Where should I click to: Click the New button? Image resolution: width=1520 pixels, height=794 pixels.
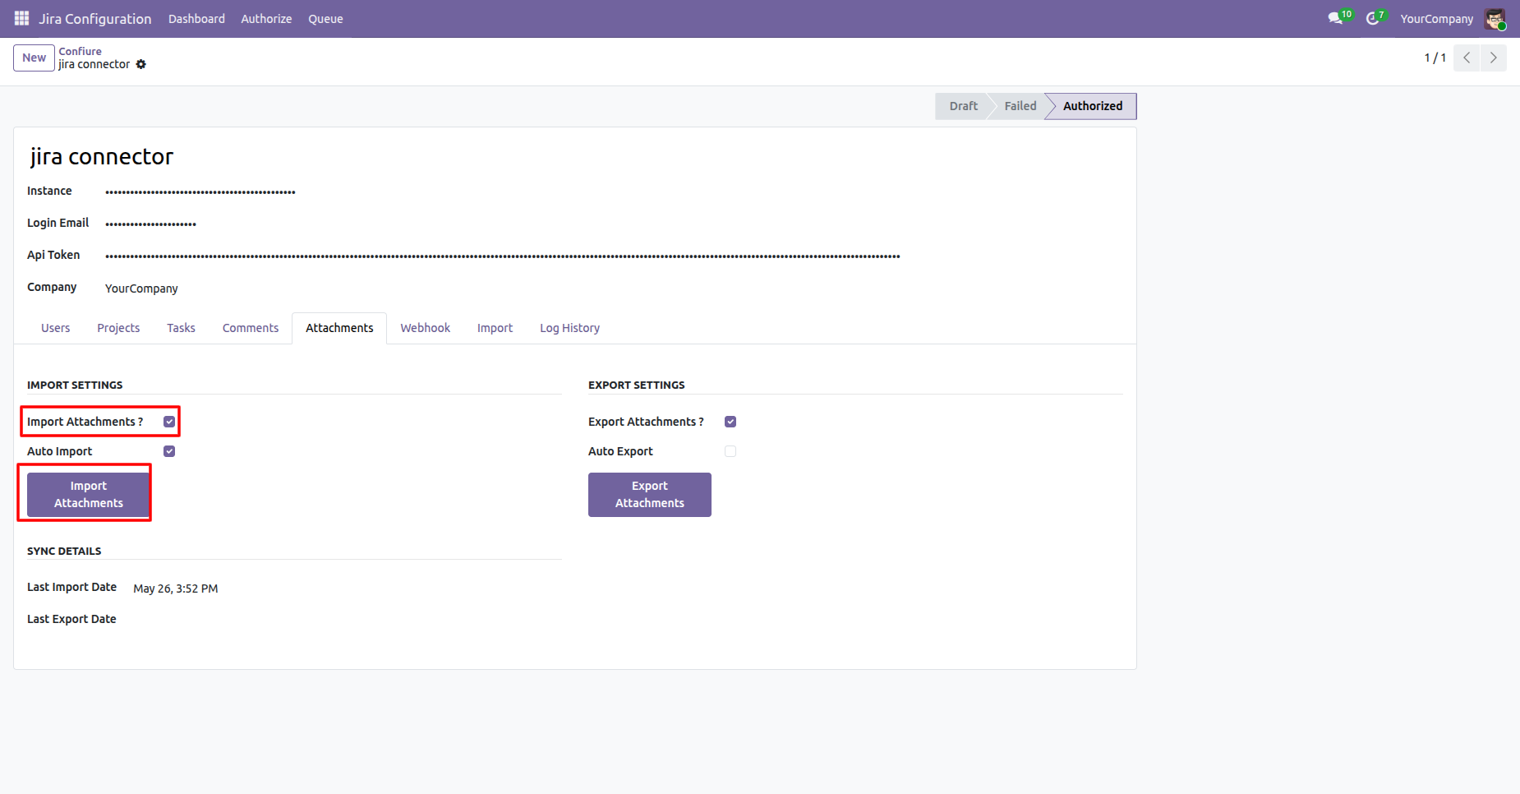(x=35, y=58)
